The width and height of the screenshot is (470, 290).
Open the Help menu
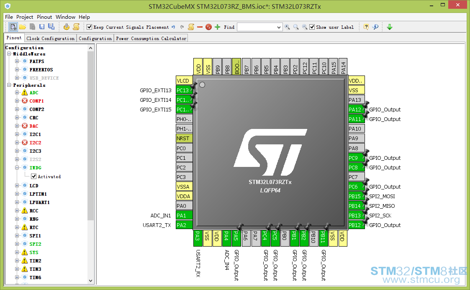click(84, 17)
